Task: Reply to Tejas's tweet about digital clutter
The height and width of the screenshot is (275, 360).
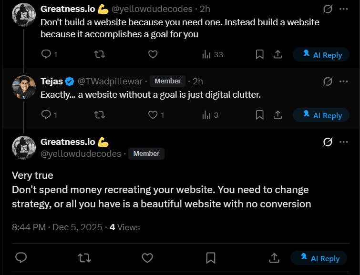Action: click(x=46, y=115)
